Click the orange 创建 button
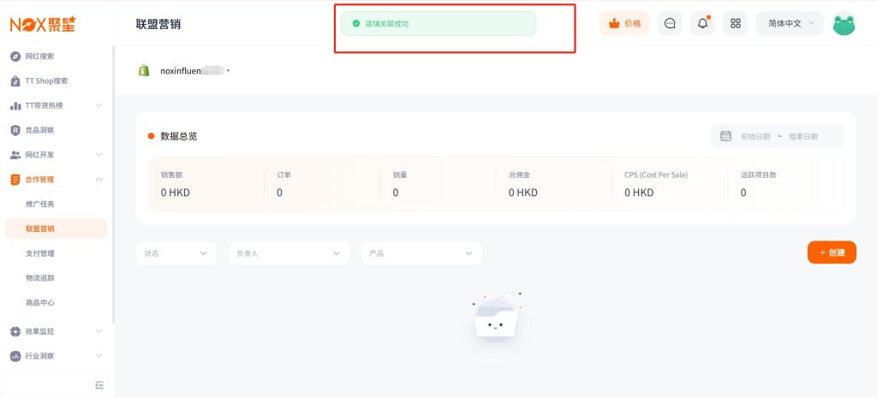 tap(832, 252)
